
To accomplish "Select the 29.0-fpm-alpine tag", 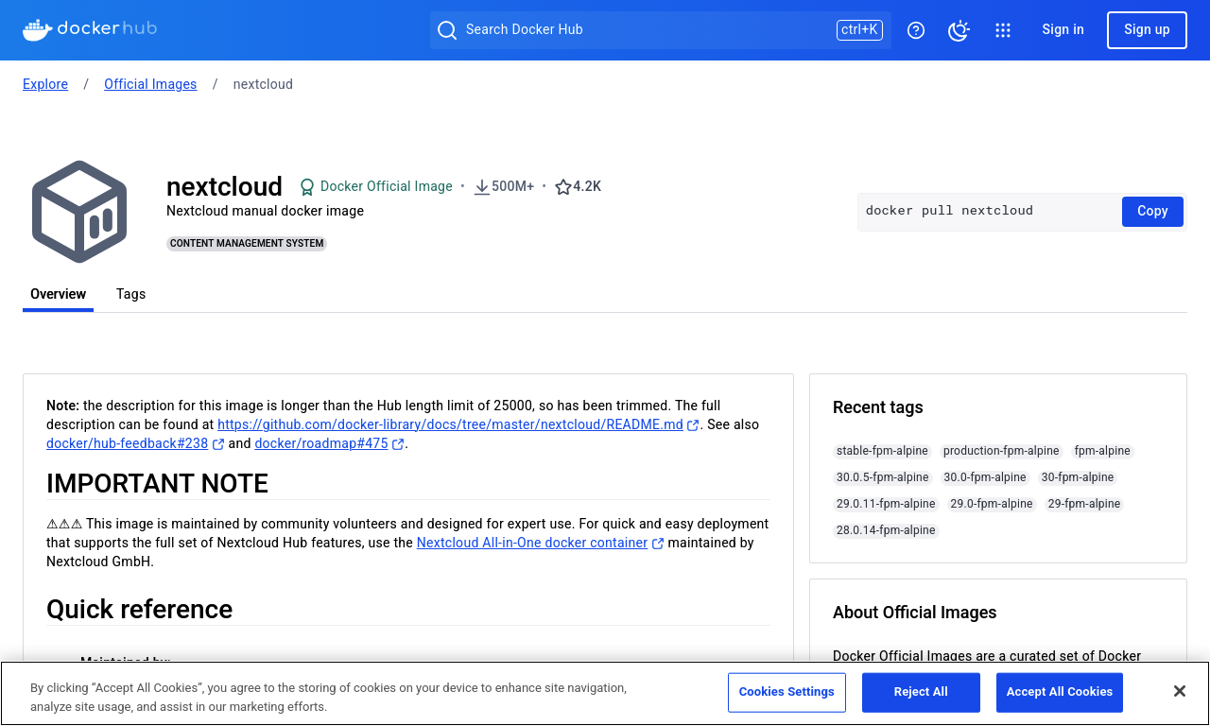I will pos(992,504).
